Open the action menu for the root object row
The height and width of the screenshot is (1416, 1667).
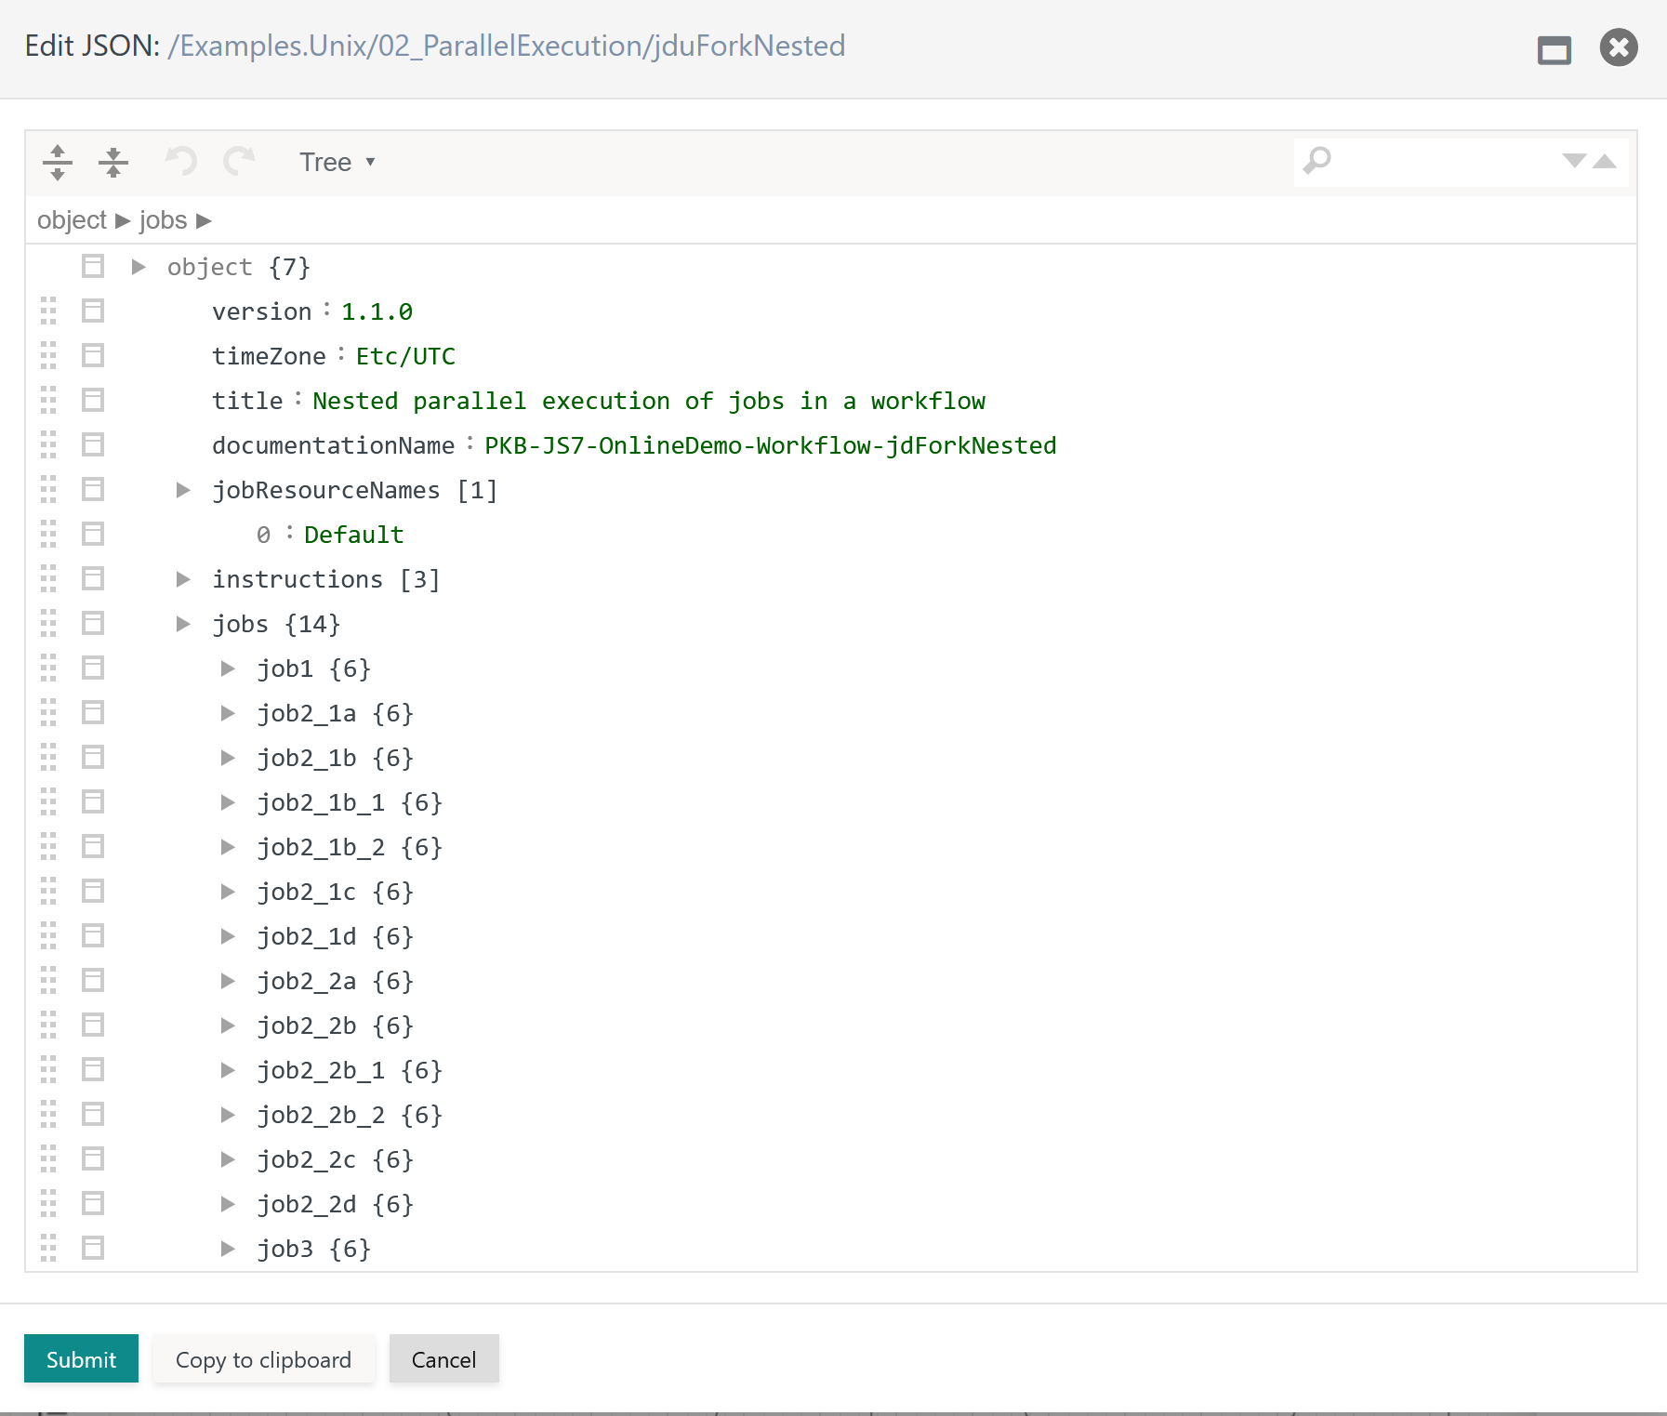tap(93, 266)
